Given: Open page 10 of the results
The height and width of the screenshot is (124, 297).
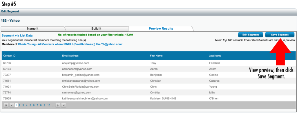Looking at the screenshot, I should point(48,106).
